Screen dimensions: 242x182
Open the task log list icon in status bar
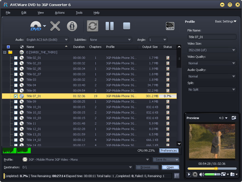[176, 176]
